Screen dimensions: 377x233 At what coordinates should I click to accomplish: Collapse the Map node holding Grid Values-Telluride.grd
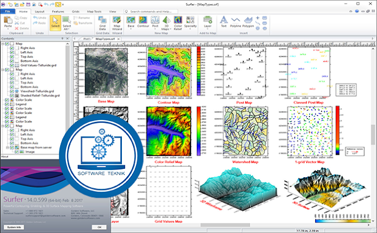coord(2,44)
